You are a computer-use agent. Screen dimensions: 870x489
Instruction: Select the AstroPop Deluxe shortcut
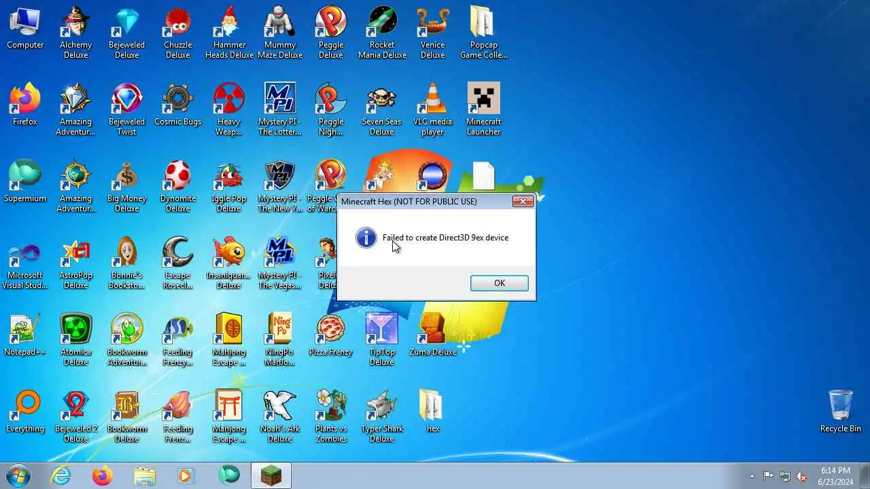click(76, 263)
